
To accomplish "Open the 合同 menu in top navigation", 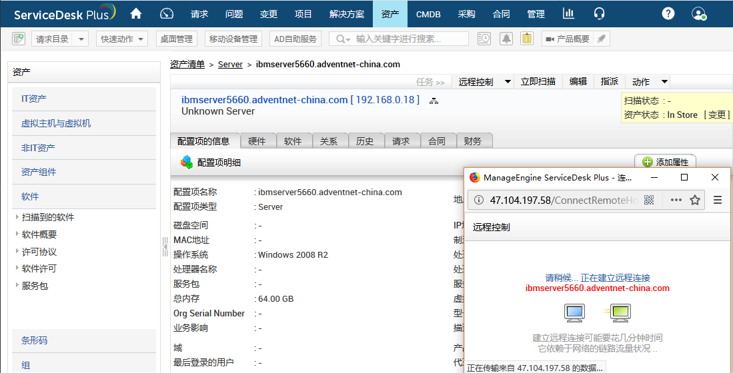I will coord(501,14).
